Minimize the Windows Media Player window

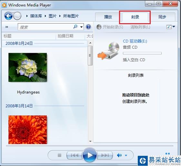(x=150, y=4)
